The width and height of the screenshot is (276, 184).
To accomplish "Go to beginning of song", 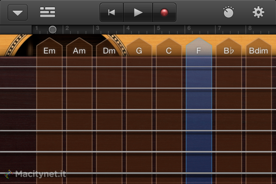I will point(111,12).
